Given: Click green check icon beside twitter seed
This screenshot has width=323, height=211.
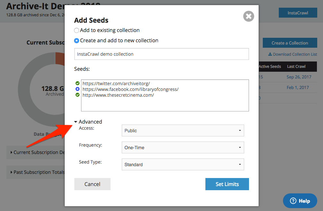Looking at the screenshot, I should [78, 83].
